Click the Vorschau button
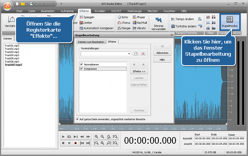Screen dimensions: 248x156 [139, 110]
